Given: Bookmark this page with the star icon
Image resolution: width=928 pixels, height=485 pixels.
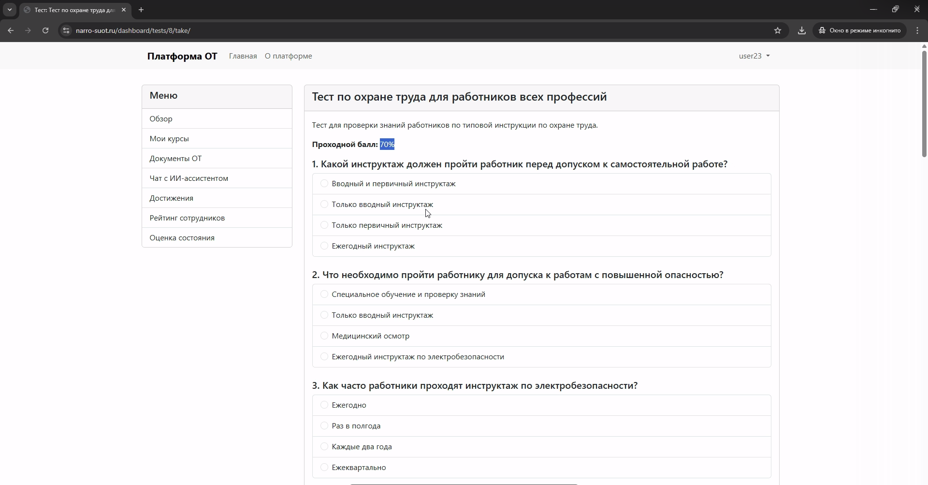Looking at the screenshot, I should 778,30.
